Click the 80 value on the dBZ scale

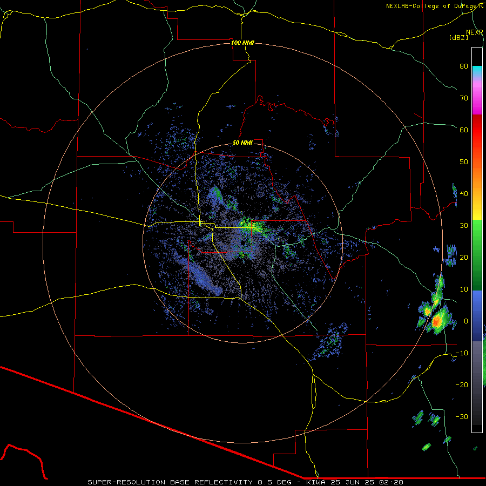[x=464, y=66]
